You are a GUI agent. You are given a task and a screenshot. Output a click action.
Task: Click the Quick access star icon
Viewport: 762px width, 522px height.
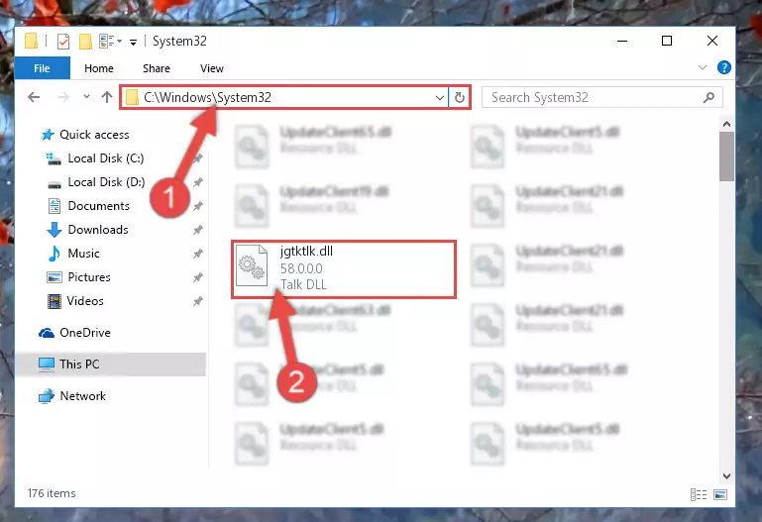click(x=48, y=135)
